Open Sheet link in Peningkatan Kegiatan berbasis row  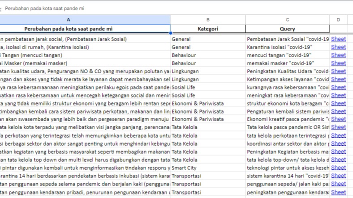pos(338,152)
